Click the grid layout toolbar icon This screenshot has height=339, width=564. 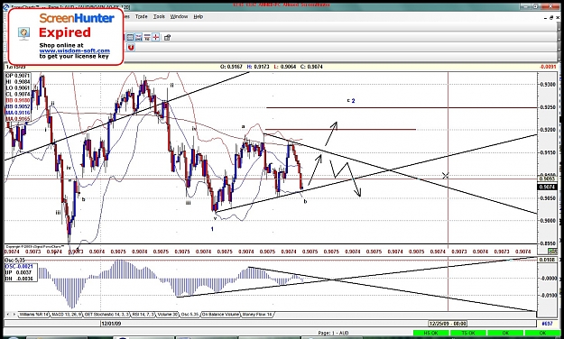[x=130, y=37]
